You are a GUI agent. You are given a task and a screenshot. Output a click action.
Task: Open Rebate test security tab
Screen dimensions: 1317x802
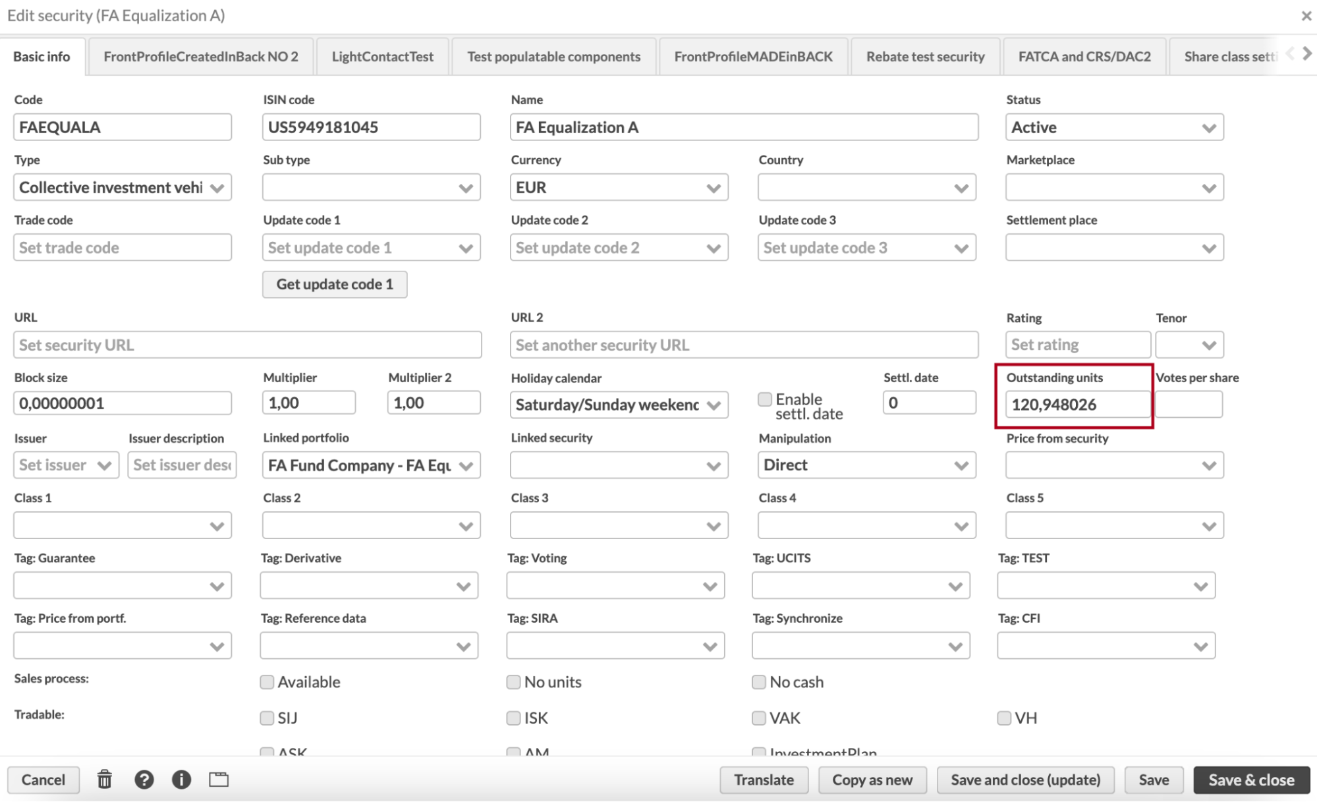point(925,57)
